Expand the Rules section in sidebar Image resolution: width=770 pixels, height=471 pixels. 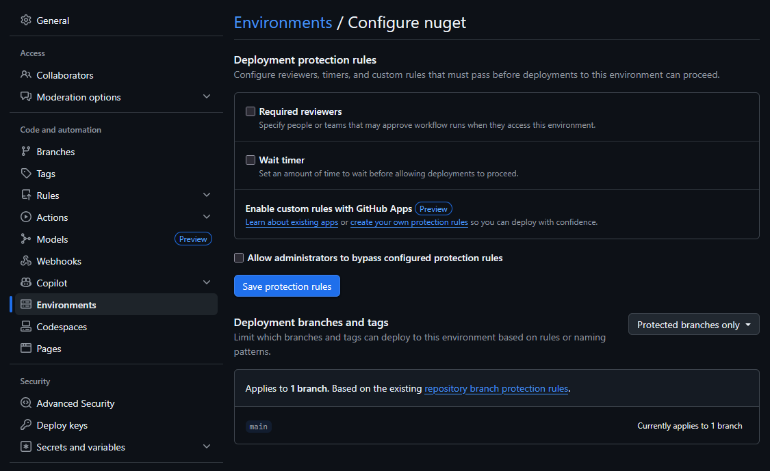pos(207,195)
